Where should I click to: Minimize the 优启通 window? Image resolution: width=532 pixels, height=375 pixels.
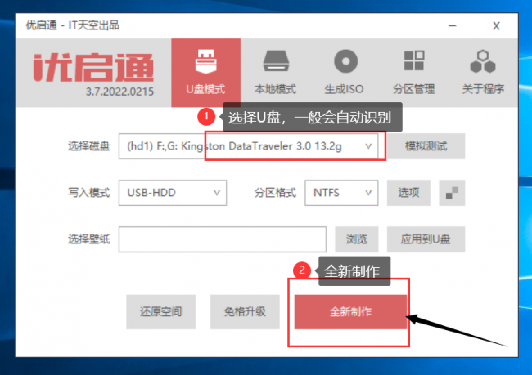453,26
